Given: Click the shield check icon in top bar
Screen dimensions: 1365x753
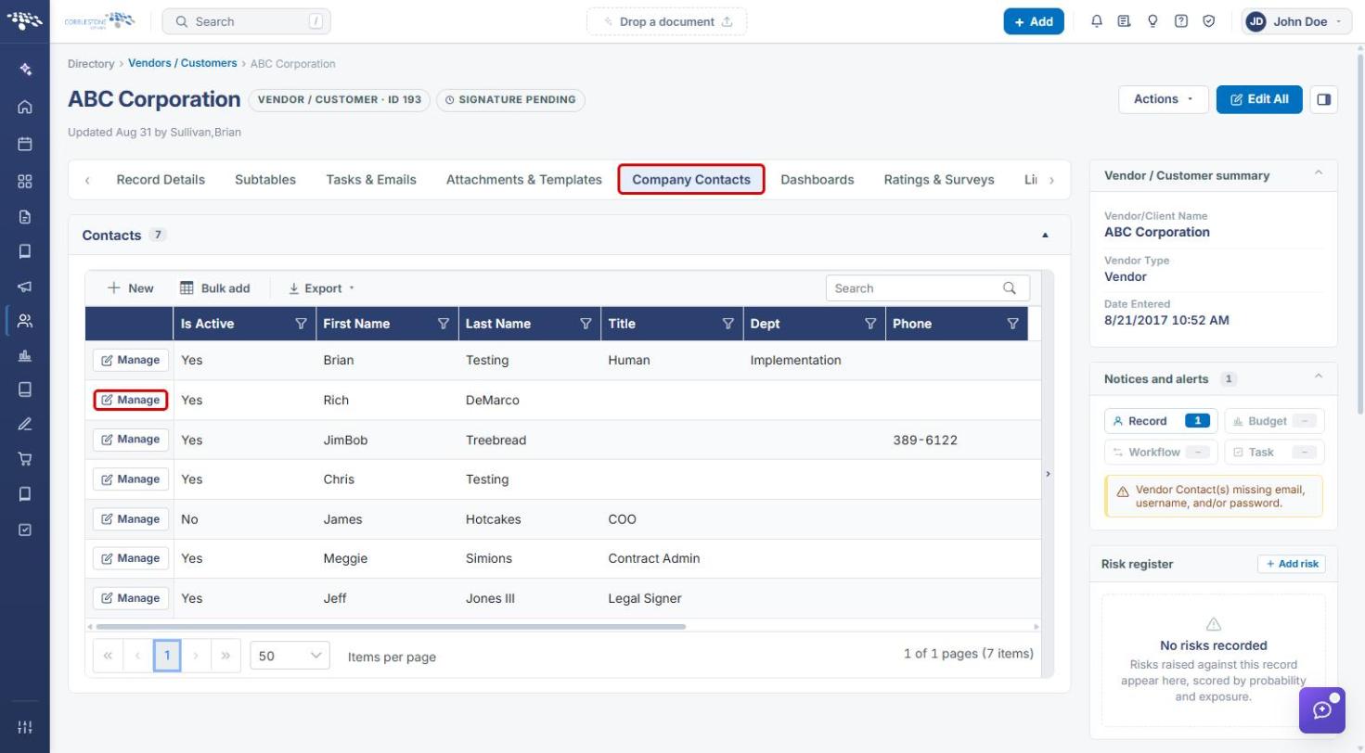Looking at the screenshot, I should click(1208, 21).
